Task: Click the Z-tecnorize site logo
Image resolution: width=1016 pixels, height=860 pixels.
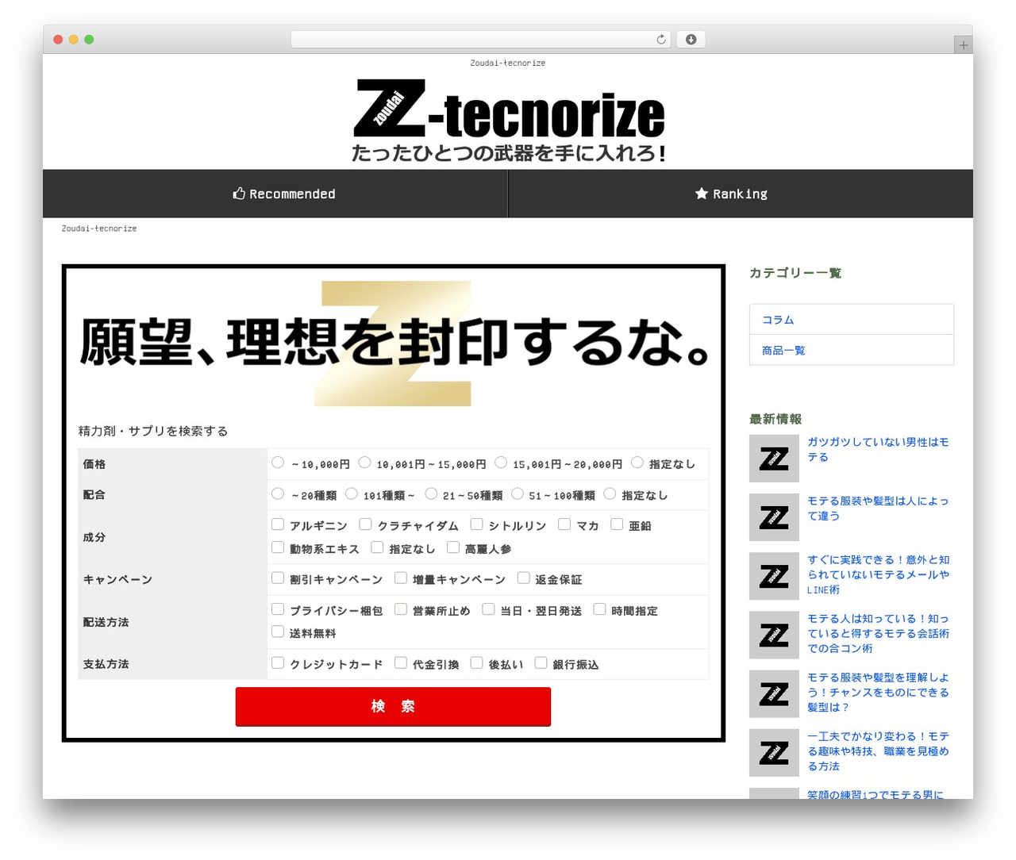Action: click(508, 121)
